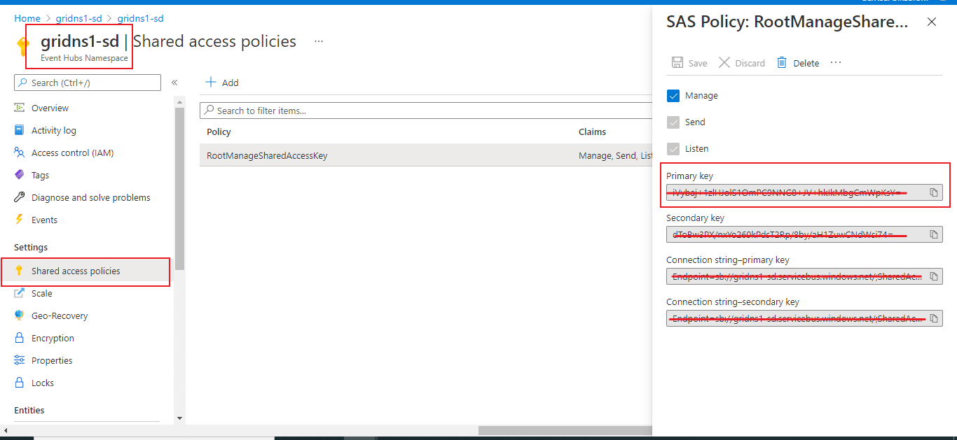The width and height of the screenshot is (957, 440).
Task: Click the Delete trash icon
Action: pyautogui.click(x=782, y=63)
